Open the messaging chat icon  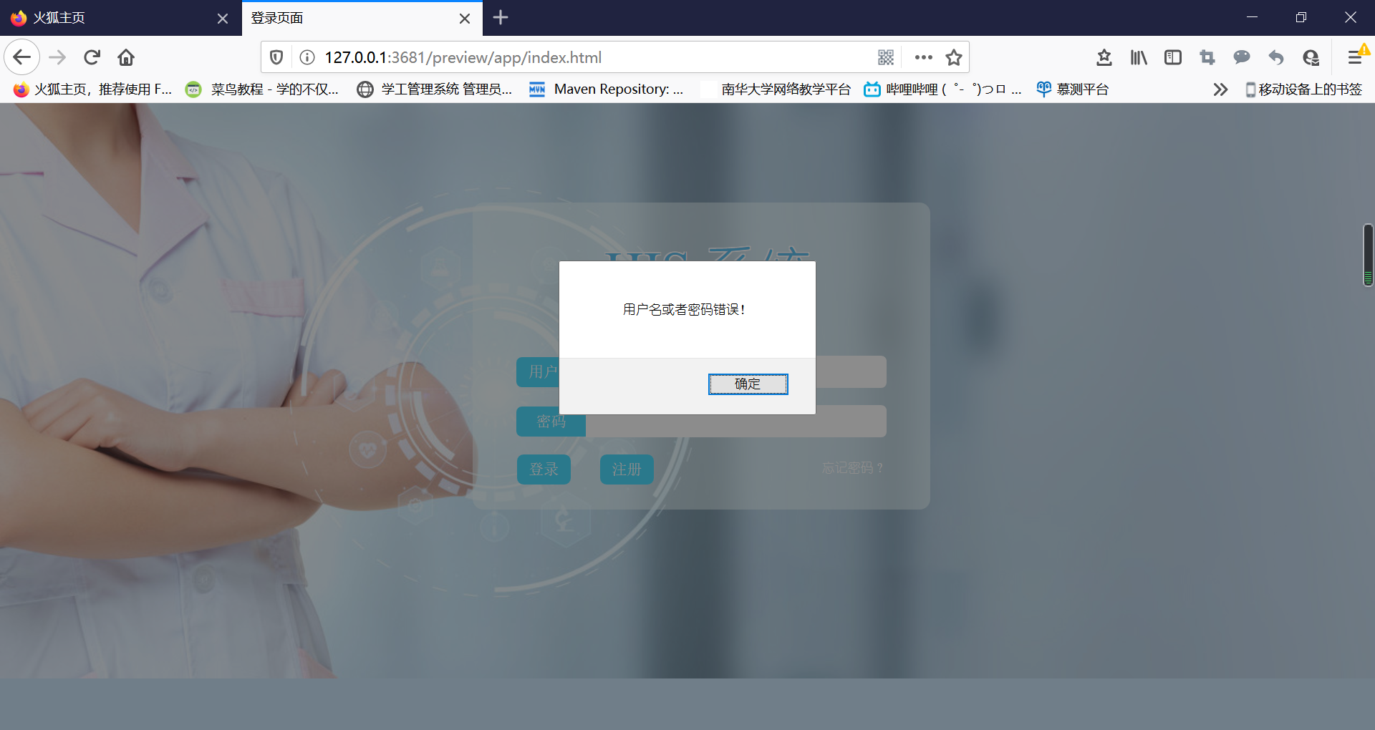tap(1242, 57)
